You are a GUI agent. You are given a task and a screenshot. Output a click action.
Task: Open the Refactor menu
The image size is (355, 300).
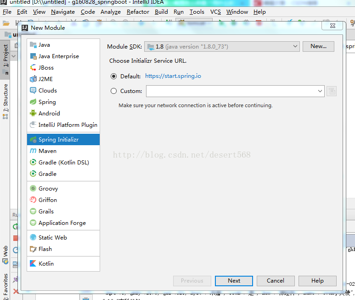point(138,12)
